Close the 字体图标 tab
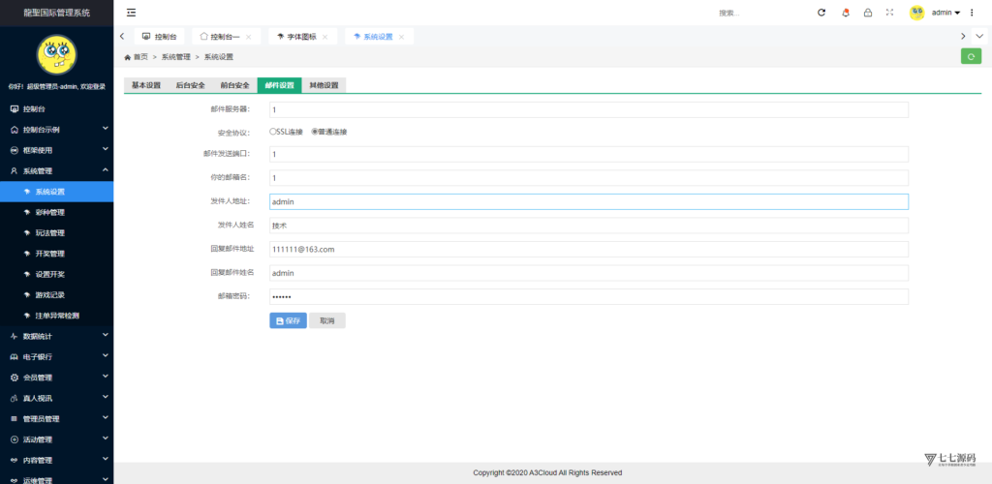Screen dimensions: 992x484 pyautogui.click(x=325, y=37)
